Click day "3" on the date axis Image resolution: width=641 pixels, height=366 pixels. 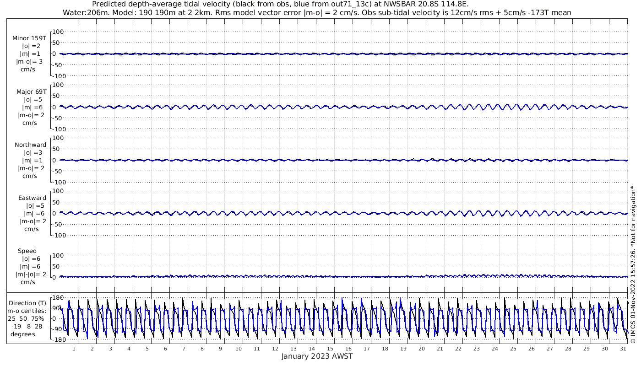tap(110, 349)
